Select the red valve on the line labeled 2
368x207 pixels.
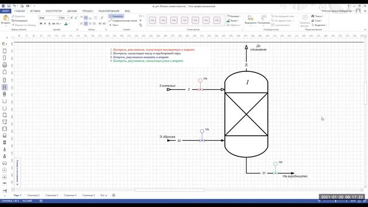pyautogui.click(x=200, y=90)
